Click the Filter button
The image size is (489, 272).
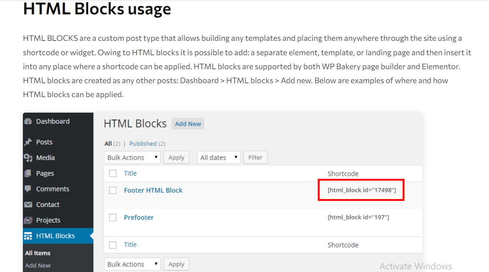click(x=255, y=158)
